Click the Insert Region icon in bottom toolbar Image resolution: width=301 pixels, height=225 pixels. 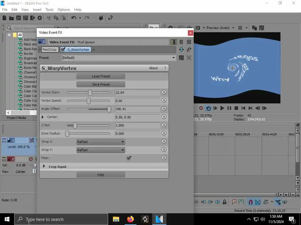241,202
